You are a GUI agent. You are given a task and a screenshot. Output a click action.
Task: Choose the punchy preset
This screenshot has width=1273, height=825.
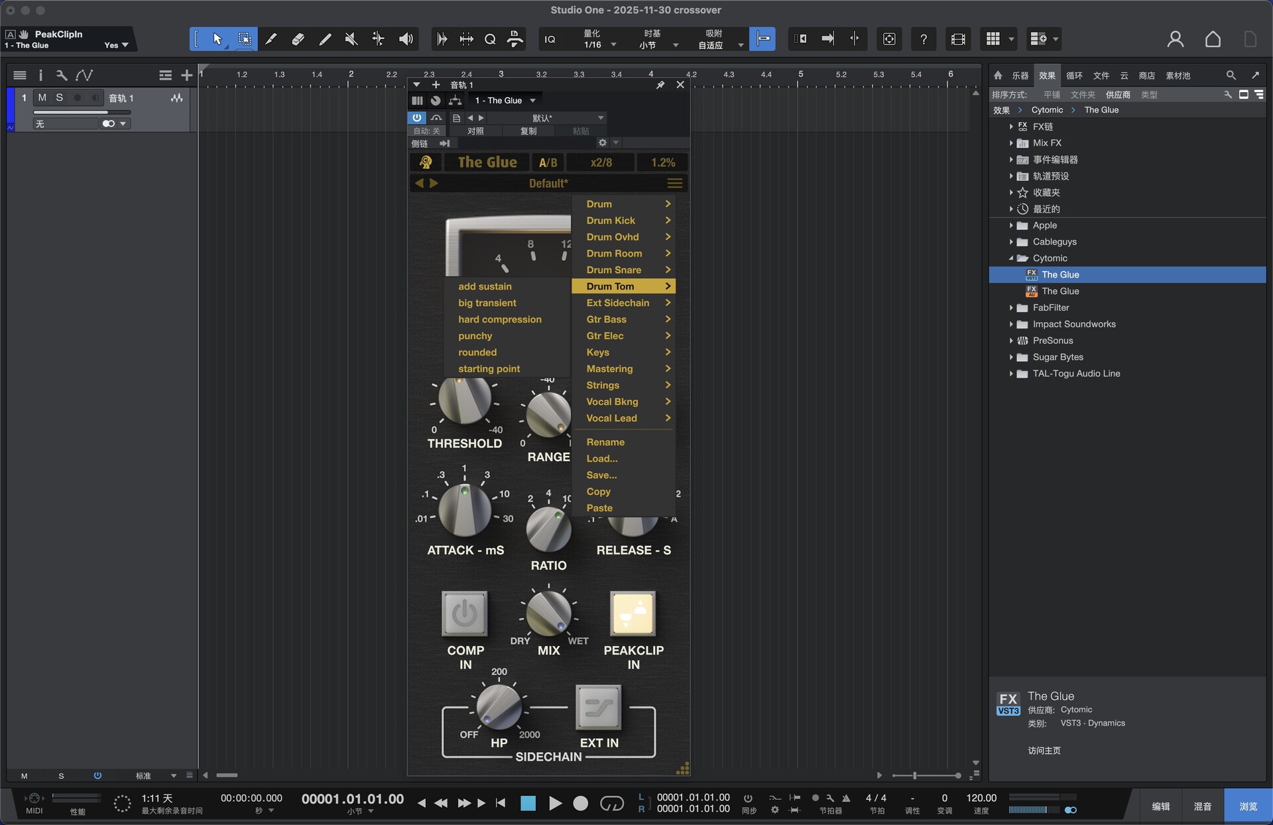(475, 336)
